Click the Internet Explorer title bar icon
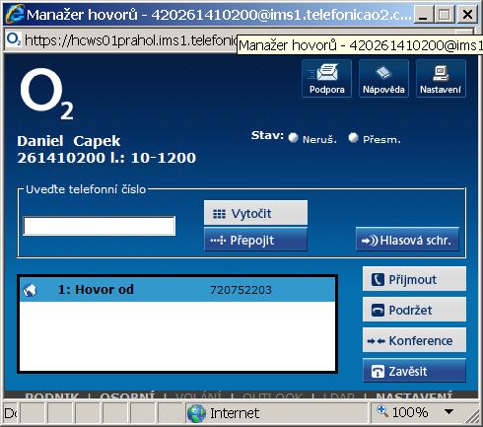483x427 pixels. (x=15, y=14)
